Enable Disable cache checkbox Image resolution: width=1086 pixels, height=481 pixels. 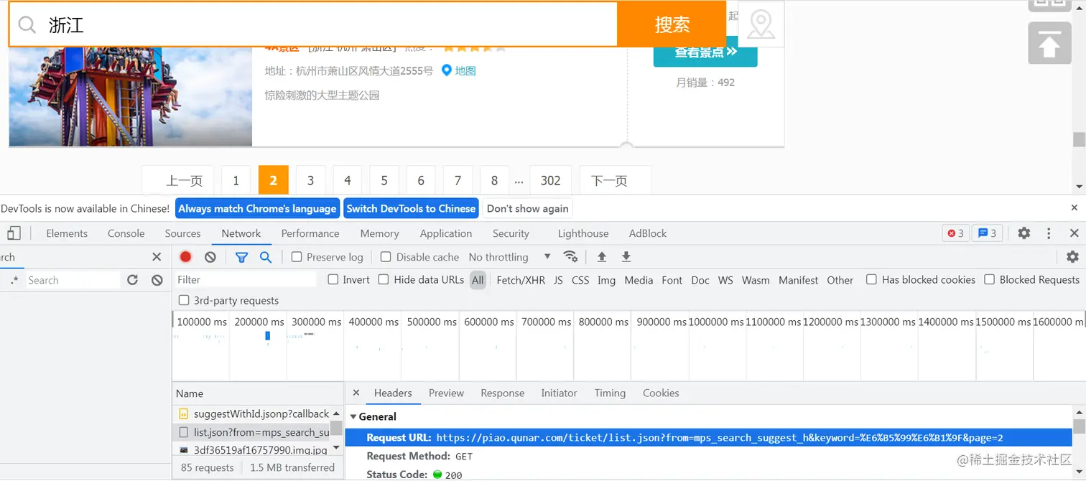pyautogui.click(x=386, y=257)
